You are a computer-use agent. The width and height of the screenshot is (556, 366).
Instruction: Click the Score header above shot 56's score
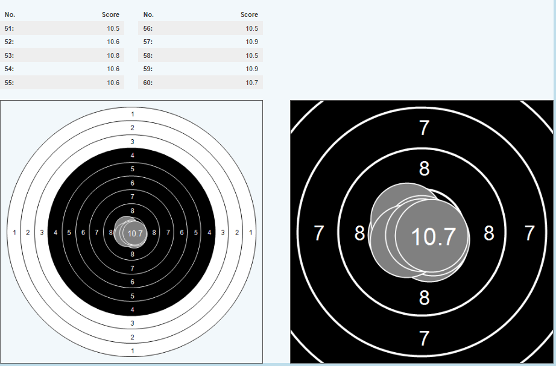coord(249,14)
